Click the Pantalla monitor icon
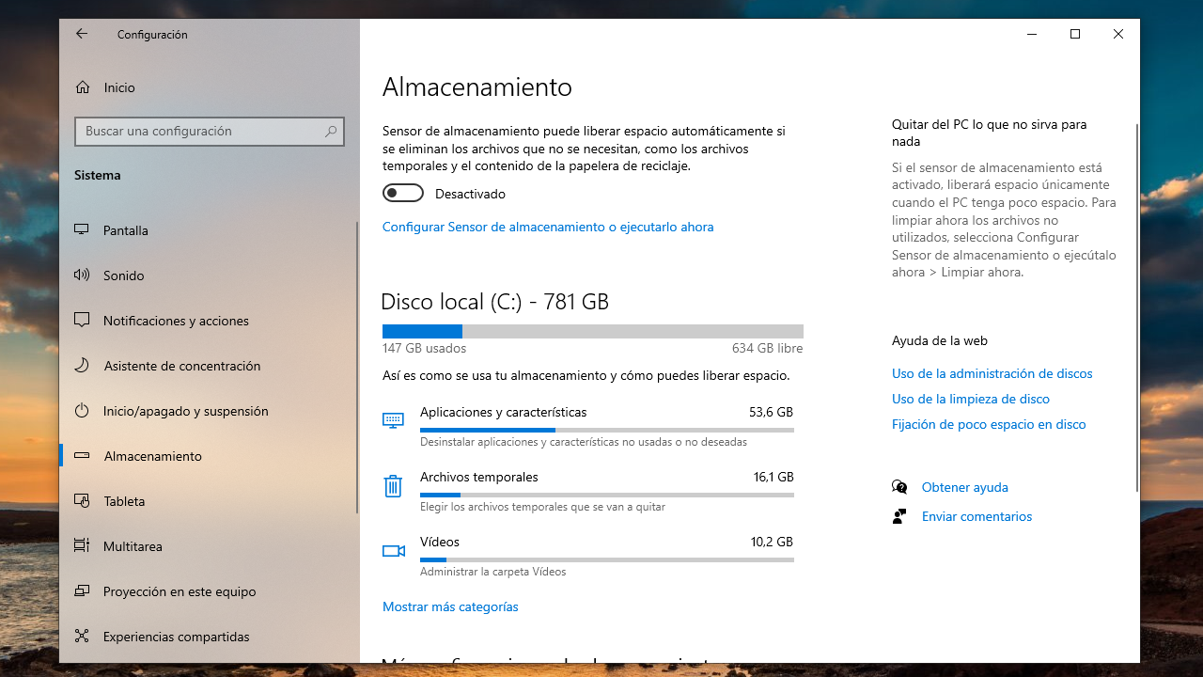This screenshot has width=1203, height=677. point(82,230)
